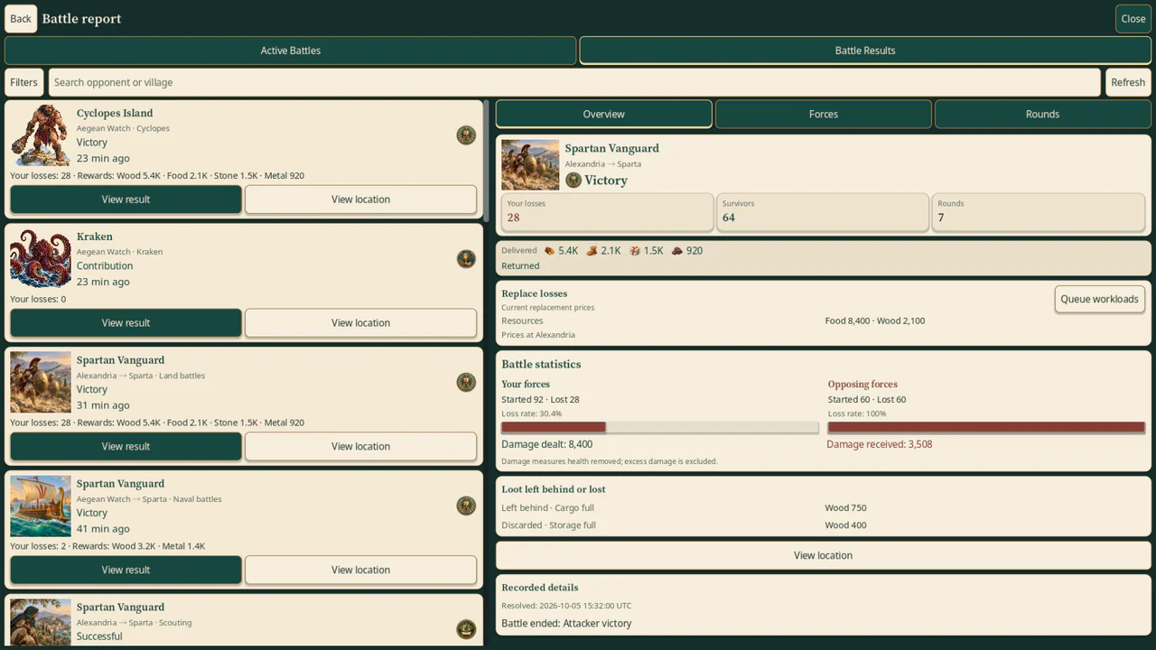Click opposing forces loss rate bar
Viewport: 1156px width, 650px height.
[986, 427]
